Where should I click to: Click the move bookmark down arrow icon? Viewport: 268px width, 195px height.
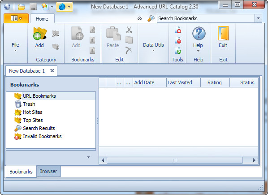[92, 50]
